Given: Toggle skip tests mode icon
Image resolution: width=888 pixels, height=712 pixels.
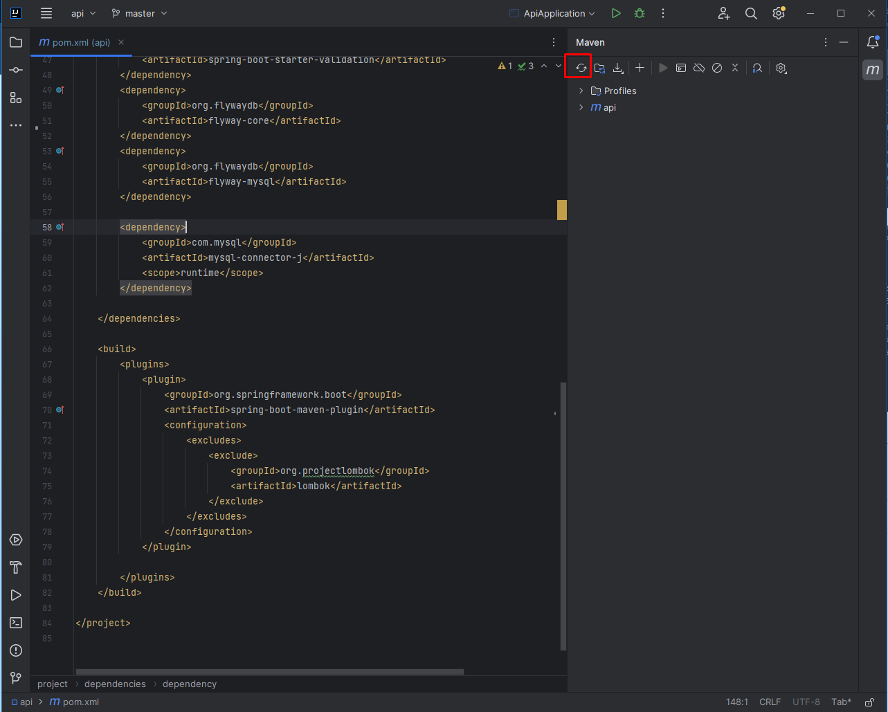Looking at the screenshot, I should coord(717,68).
